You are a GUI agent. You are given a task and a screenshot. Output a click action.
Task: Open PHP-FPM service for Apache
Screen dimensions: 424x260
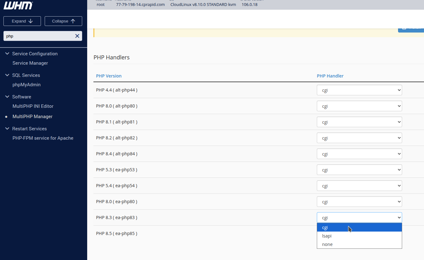click(43, 138)
